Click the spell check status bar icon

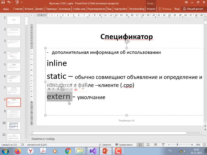tap(22, 145)
